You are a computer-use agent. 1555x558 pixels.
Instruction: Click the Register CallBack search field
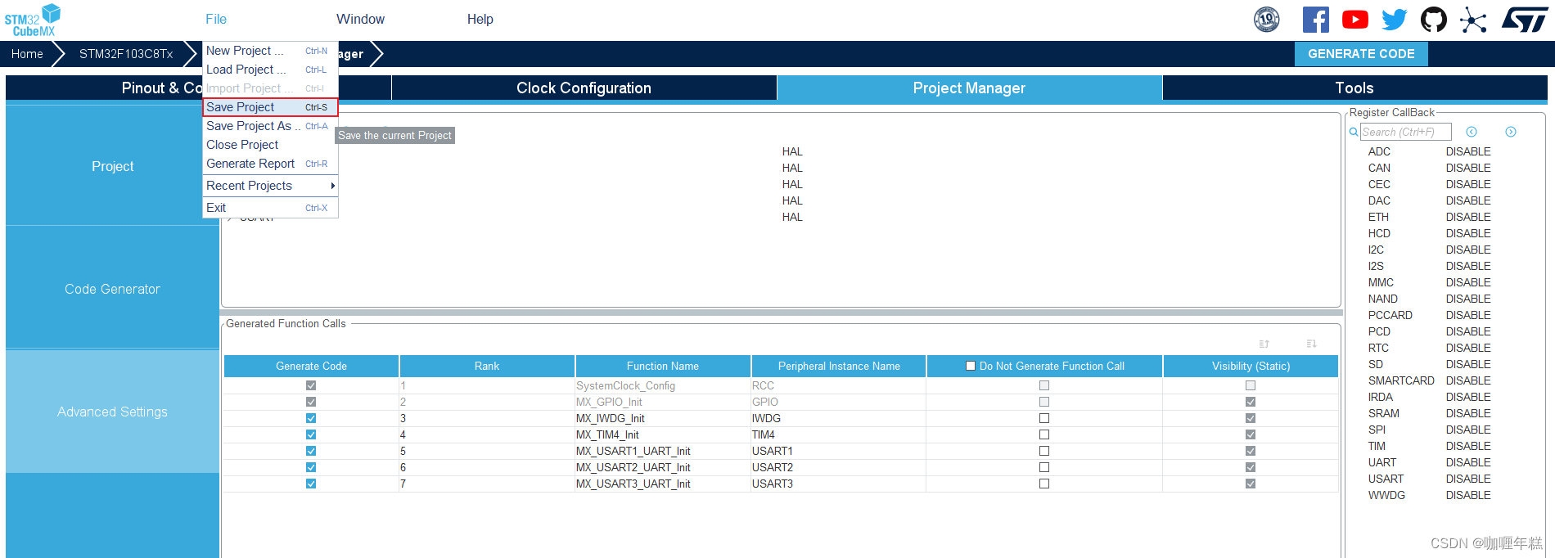click(x=1405, y=132)
